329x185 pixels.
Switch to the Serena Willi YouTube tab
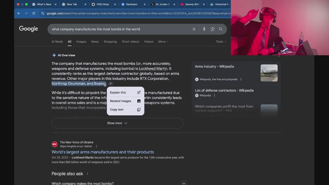point(193,4)
